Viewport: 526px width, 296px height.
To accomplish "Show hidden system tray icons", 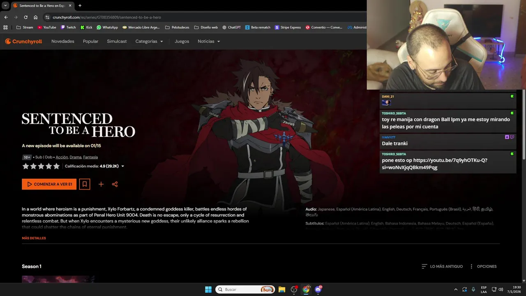I will pos(455,289).
